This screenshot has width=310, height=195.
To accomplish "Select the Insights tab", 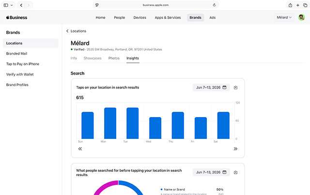I will tap(133, 58).
